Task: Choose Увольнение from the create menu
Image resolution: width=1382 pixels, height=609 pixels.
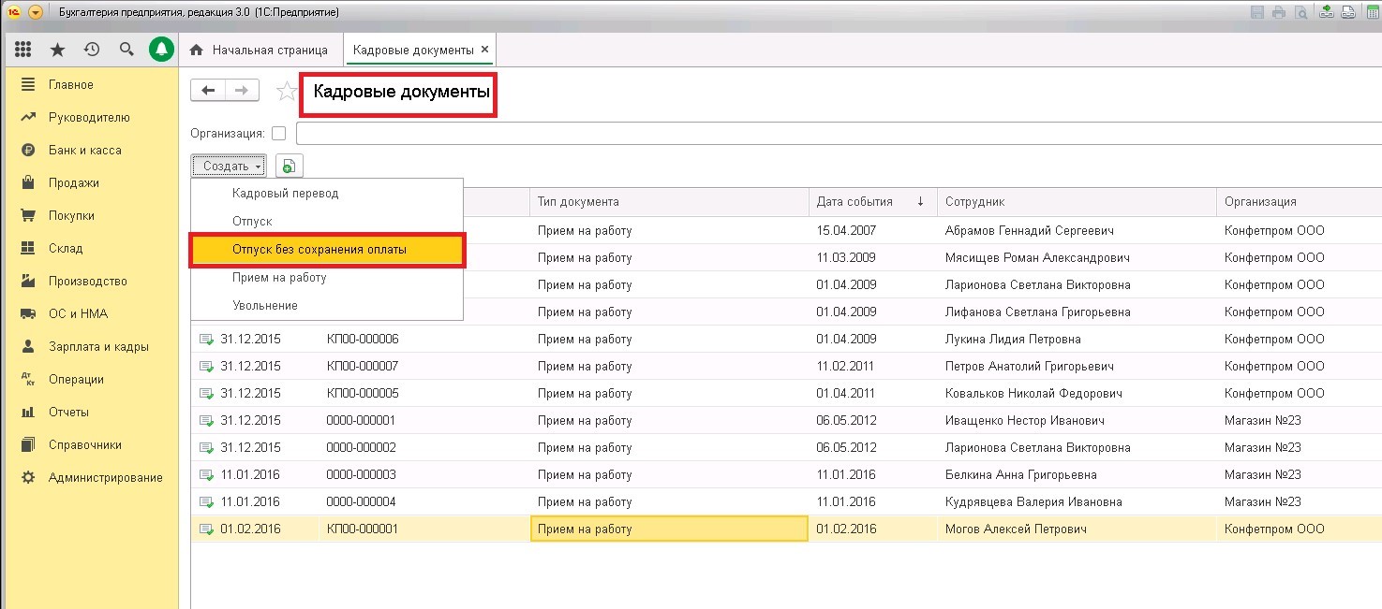Action: coord(265,306)
